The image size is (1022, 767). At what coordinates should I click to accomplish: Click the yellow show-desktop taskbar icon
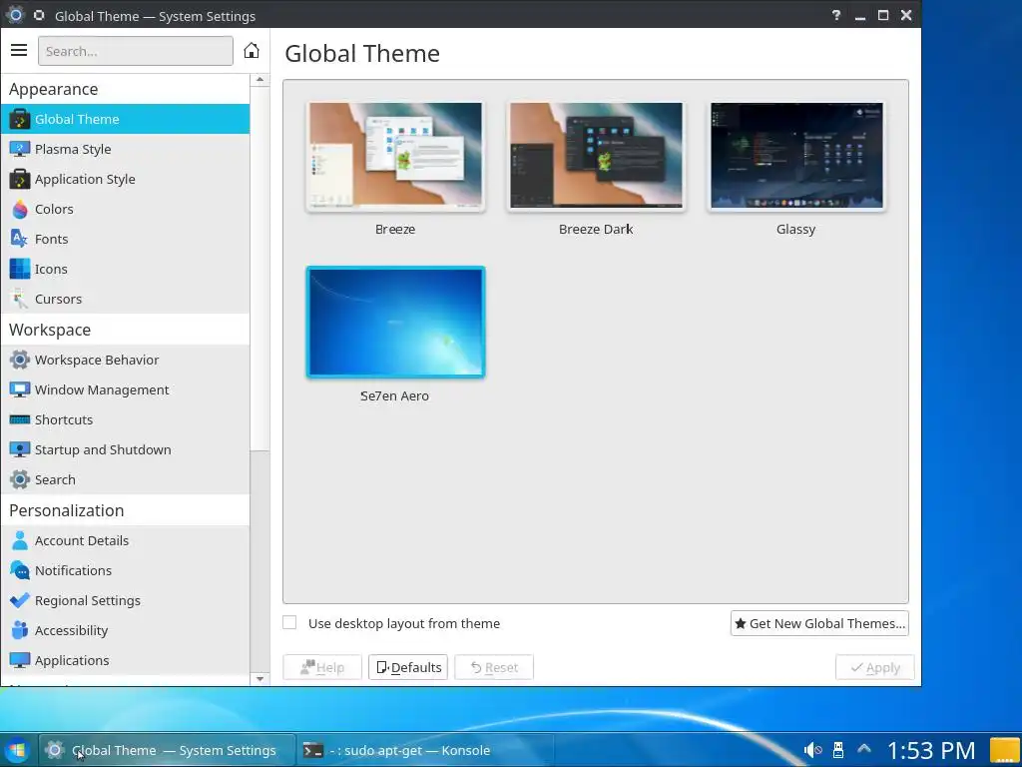[x=1004, y=750]
